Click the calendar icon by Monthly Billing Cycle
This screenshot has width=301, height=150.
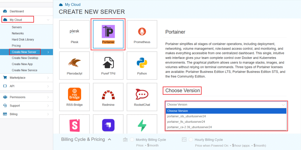tap(125, 140)
